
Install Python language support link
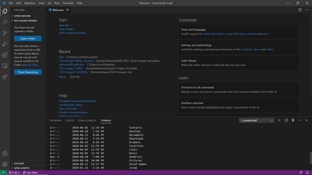221,34
